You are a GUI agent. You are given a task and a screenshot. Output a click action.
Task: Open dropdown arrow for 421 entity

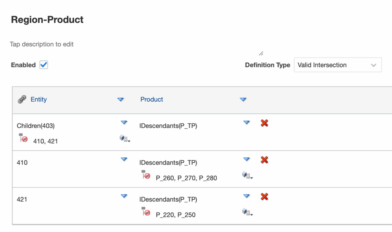124,196
